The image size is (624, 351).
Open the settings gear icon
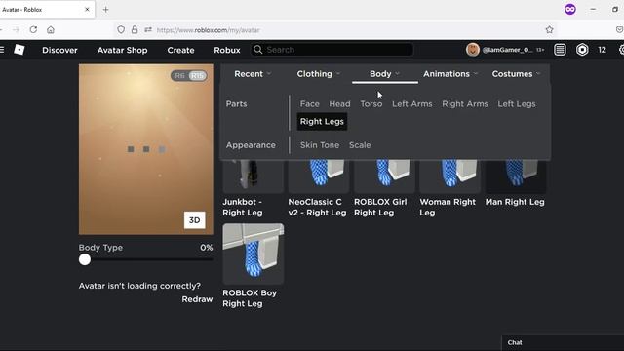(621, 50)
